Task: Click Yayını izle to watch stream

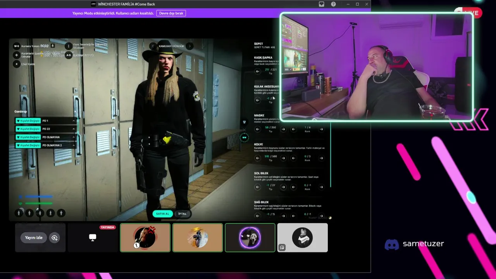Action: pos(34,238)
